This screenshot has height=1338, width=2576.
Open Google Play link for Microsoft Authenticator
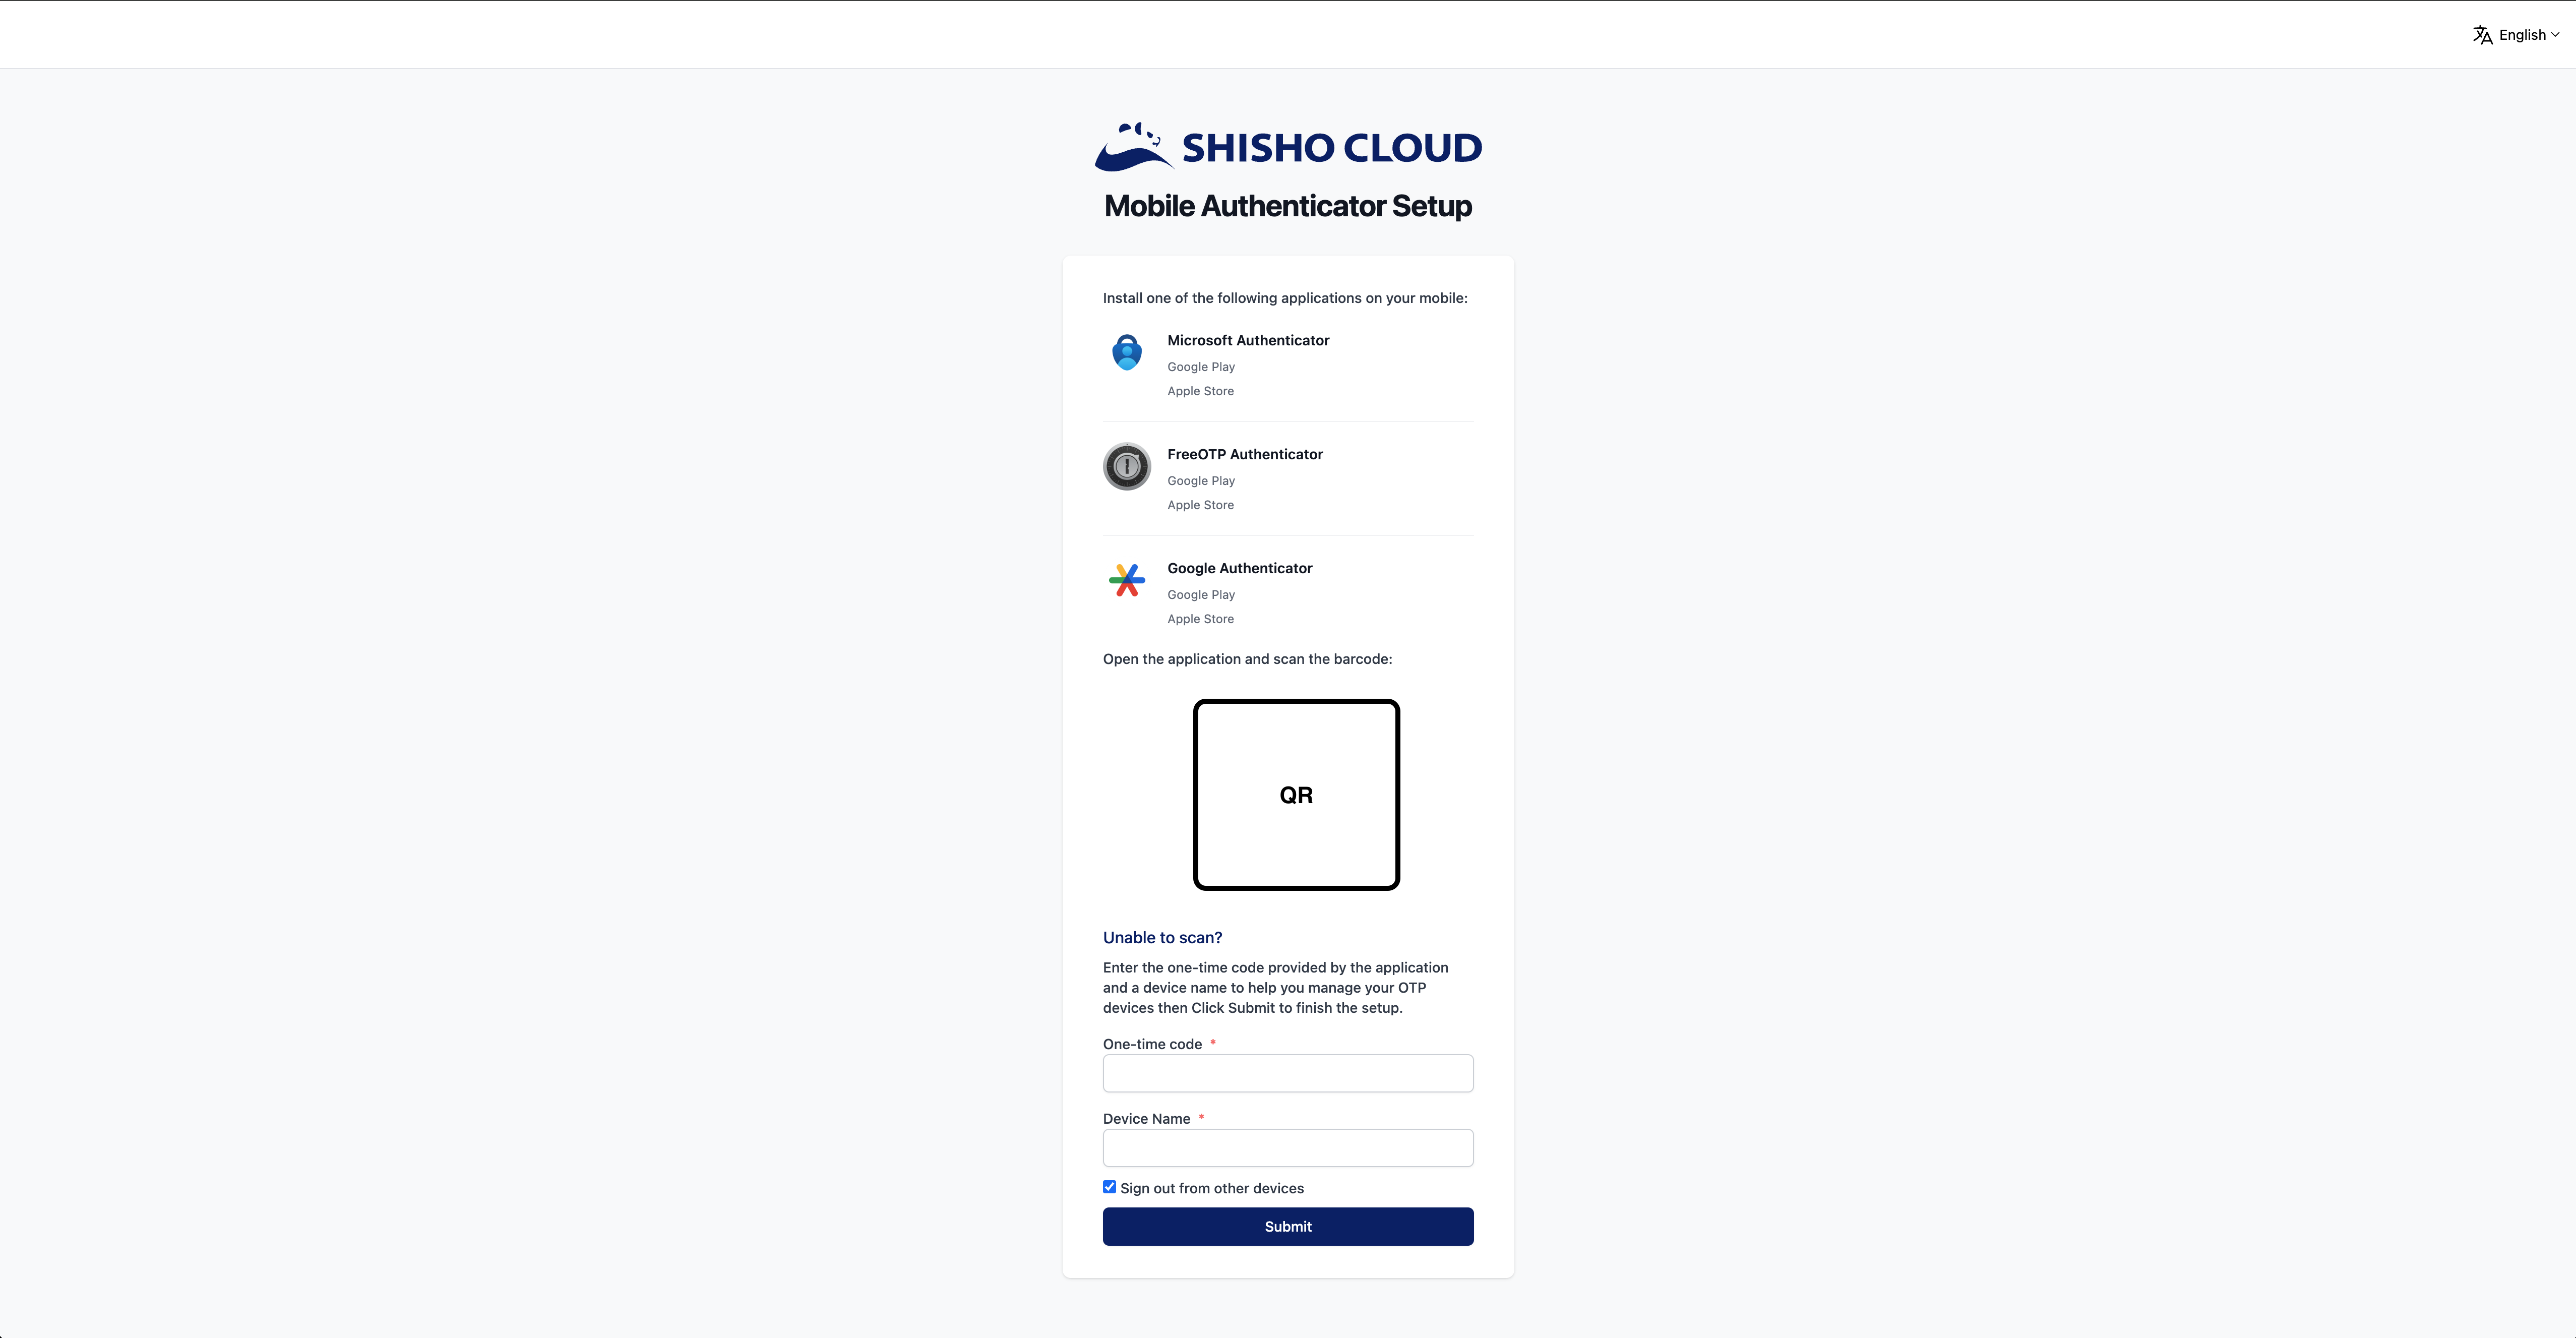click(1201, 367)
